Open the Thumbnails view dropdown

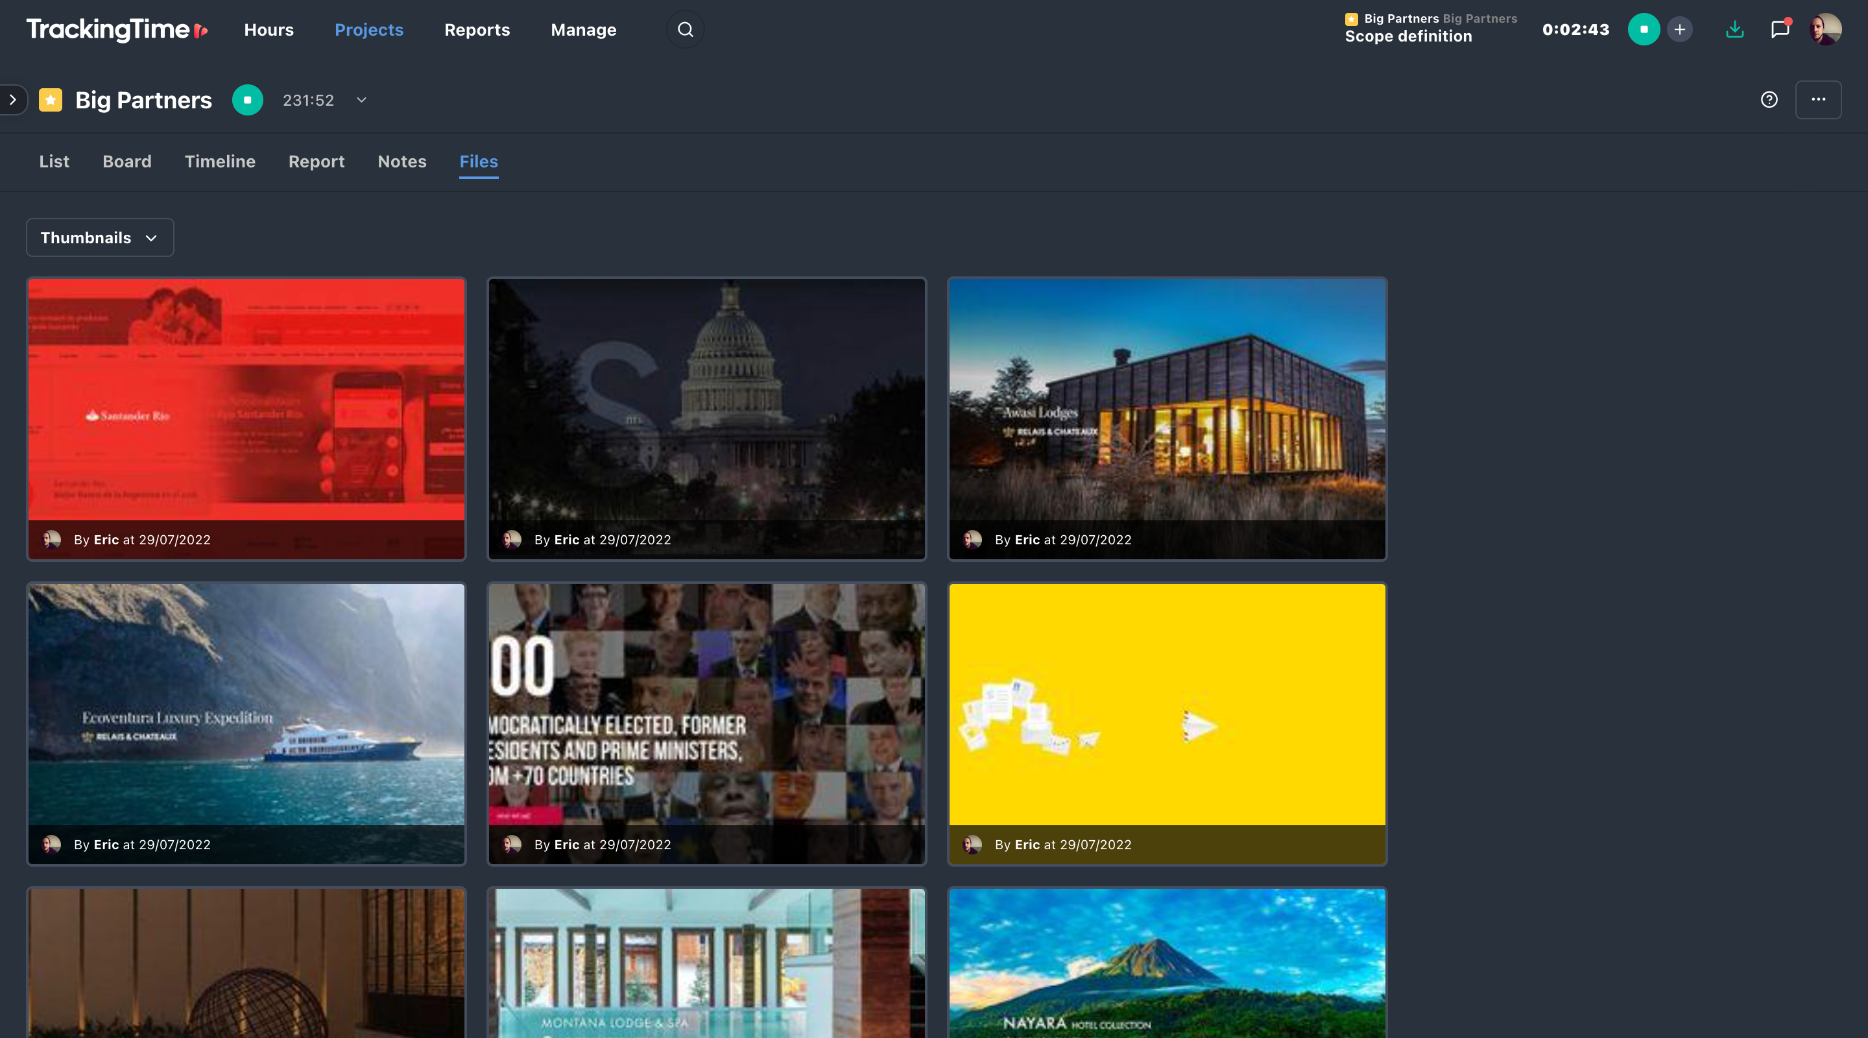tap(99, 238)
